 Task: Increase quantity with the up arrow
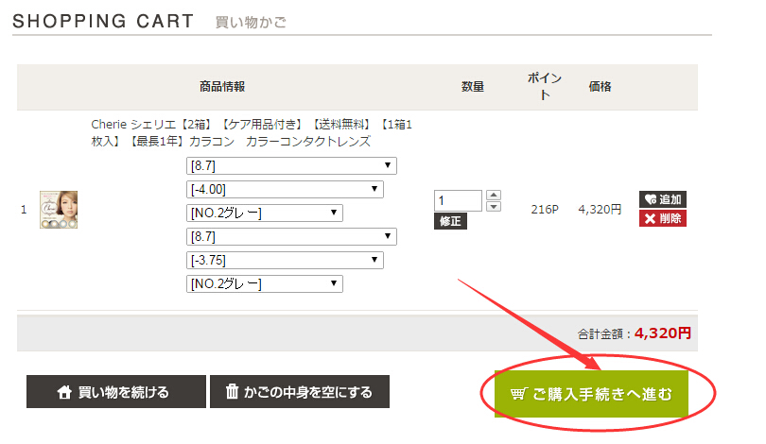point(494,196)
